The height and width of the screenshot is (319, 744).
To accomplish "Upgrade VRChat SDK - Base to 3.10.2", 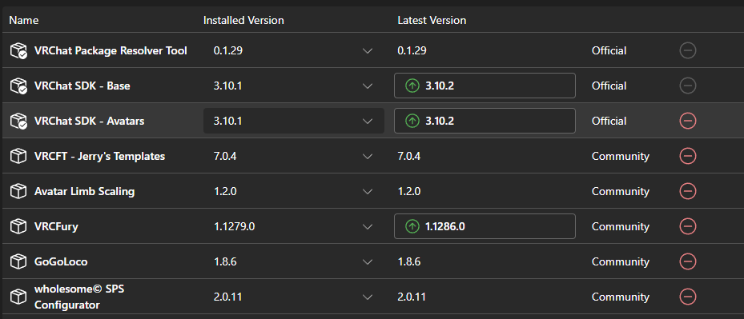I will (485, 86).
